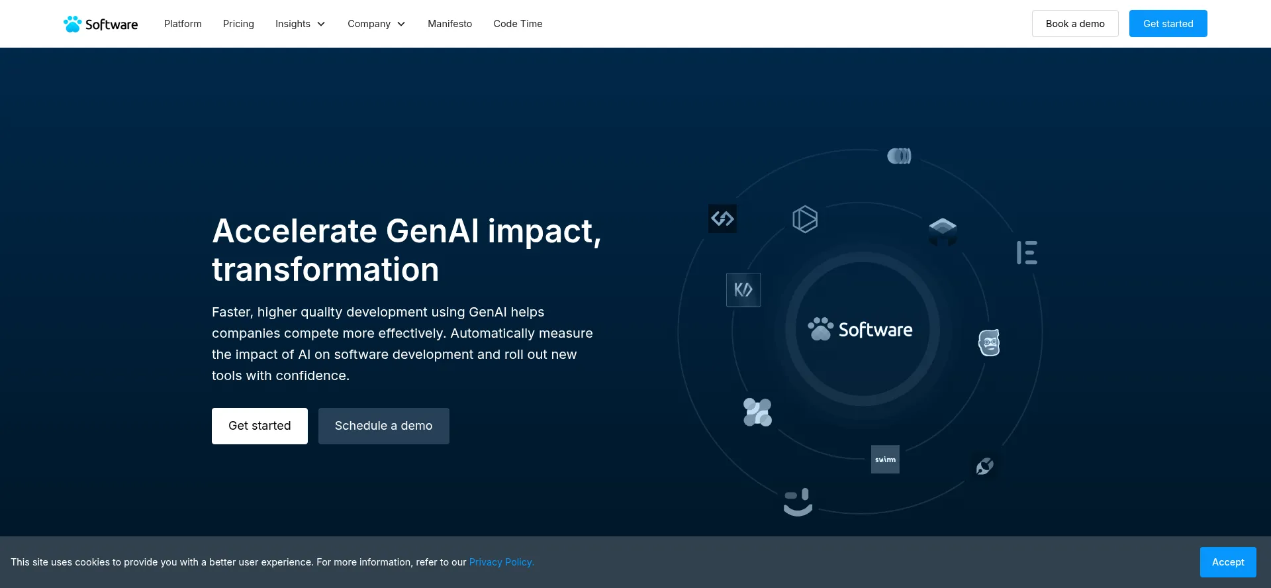Click the Software paw logo in header

101,24
